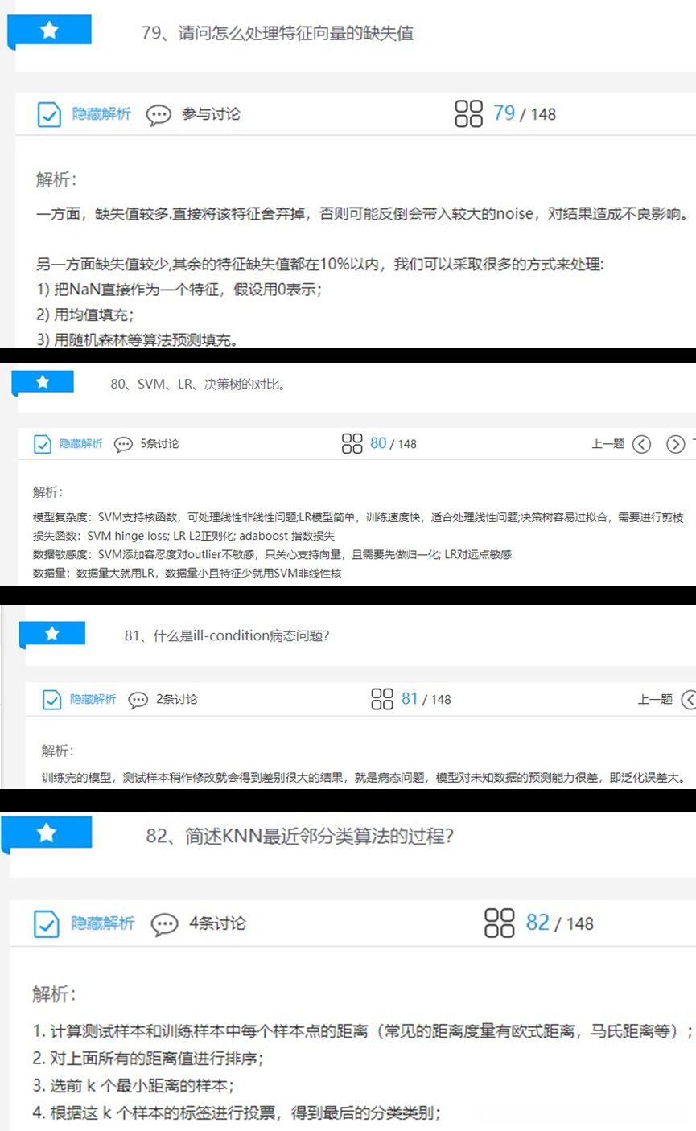Click the 79 / 148 question counter
Viewport: 696px width, 1131px height.
pyautogui.click(x=525, y=113)
